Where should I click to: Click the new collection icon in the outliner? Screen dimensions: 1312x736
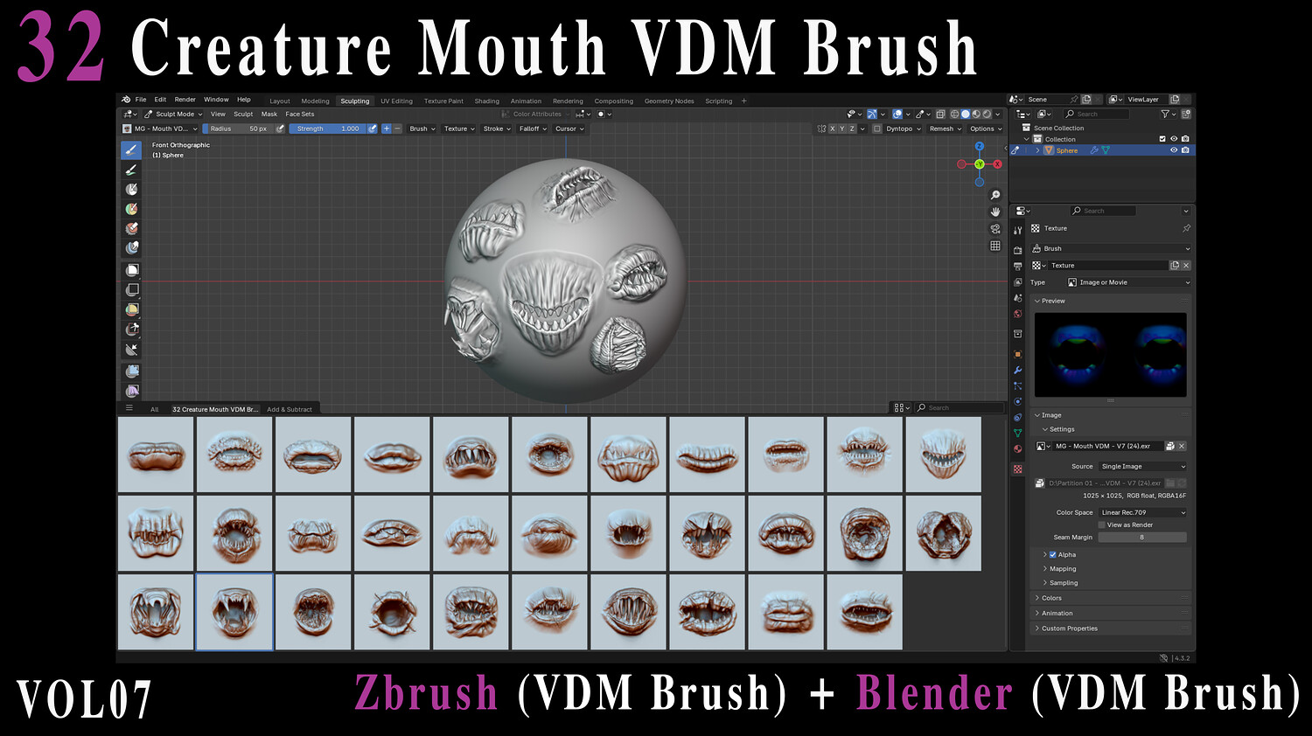pyautogui.click(x=1186, y=114)
